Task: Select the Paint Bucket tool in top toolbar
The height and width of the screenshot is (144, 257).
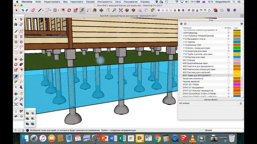Action: click(x=95, y=10)
